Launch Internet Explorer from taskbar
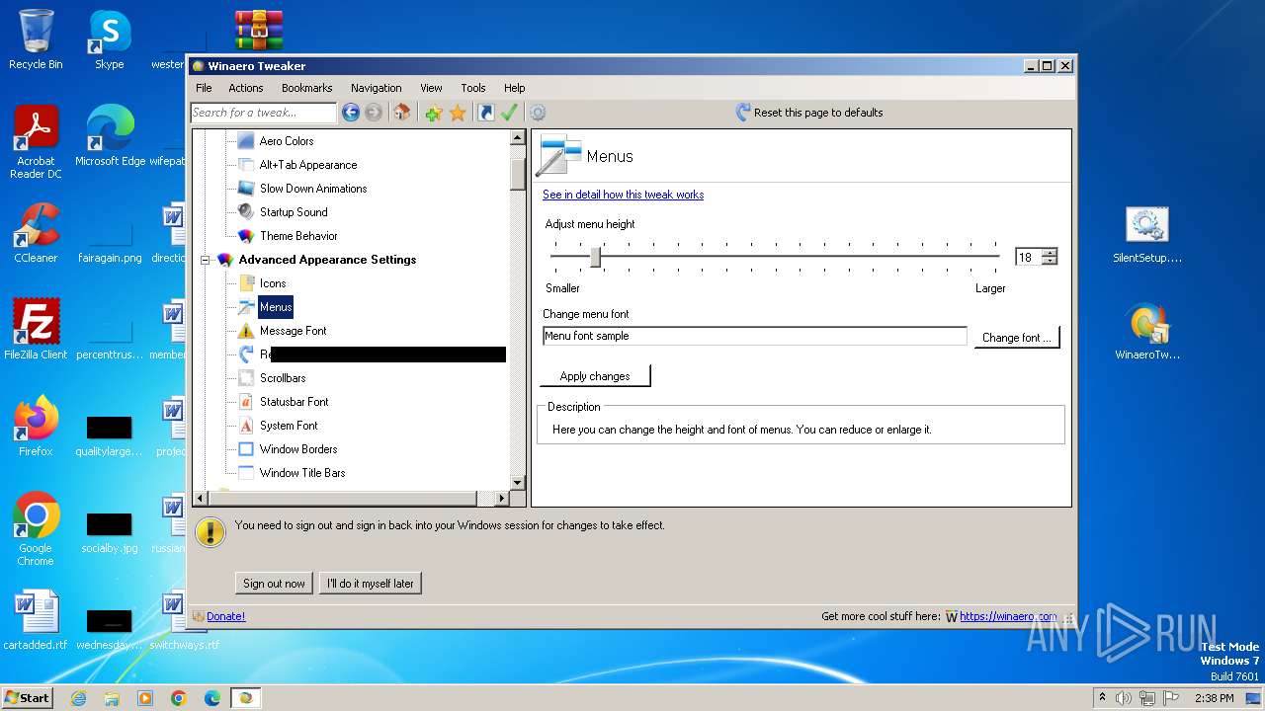The height and width of the screenshot is (711, 1265). coord(78,698)
